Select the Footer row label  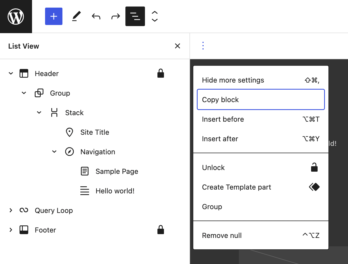[x=45, y=230]
